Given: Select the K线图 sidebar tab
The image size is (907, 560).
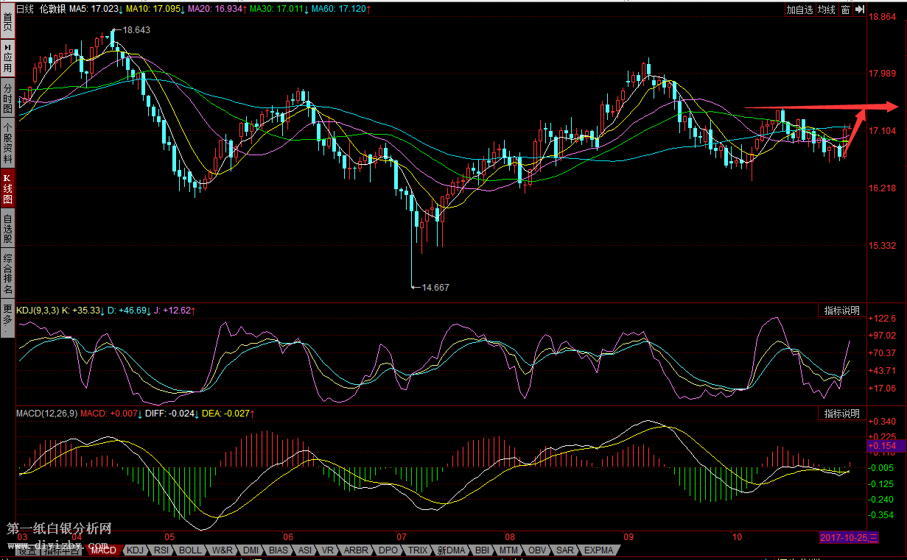Looking at the screenshot, I should pos(7,189).
